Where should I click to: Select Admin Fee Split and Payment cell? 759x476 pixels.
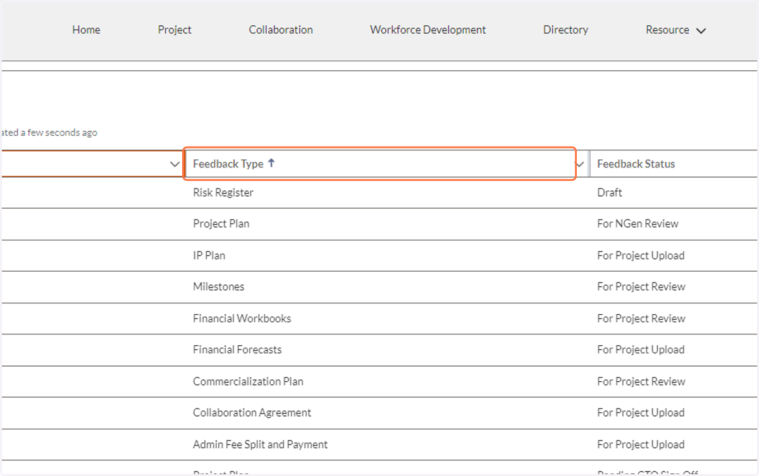(261, 444)
